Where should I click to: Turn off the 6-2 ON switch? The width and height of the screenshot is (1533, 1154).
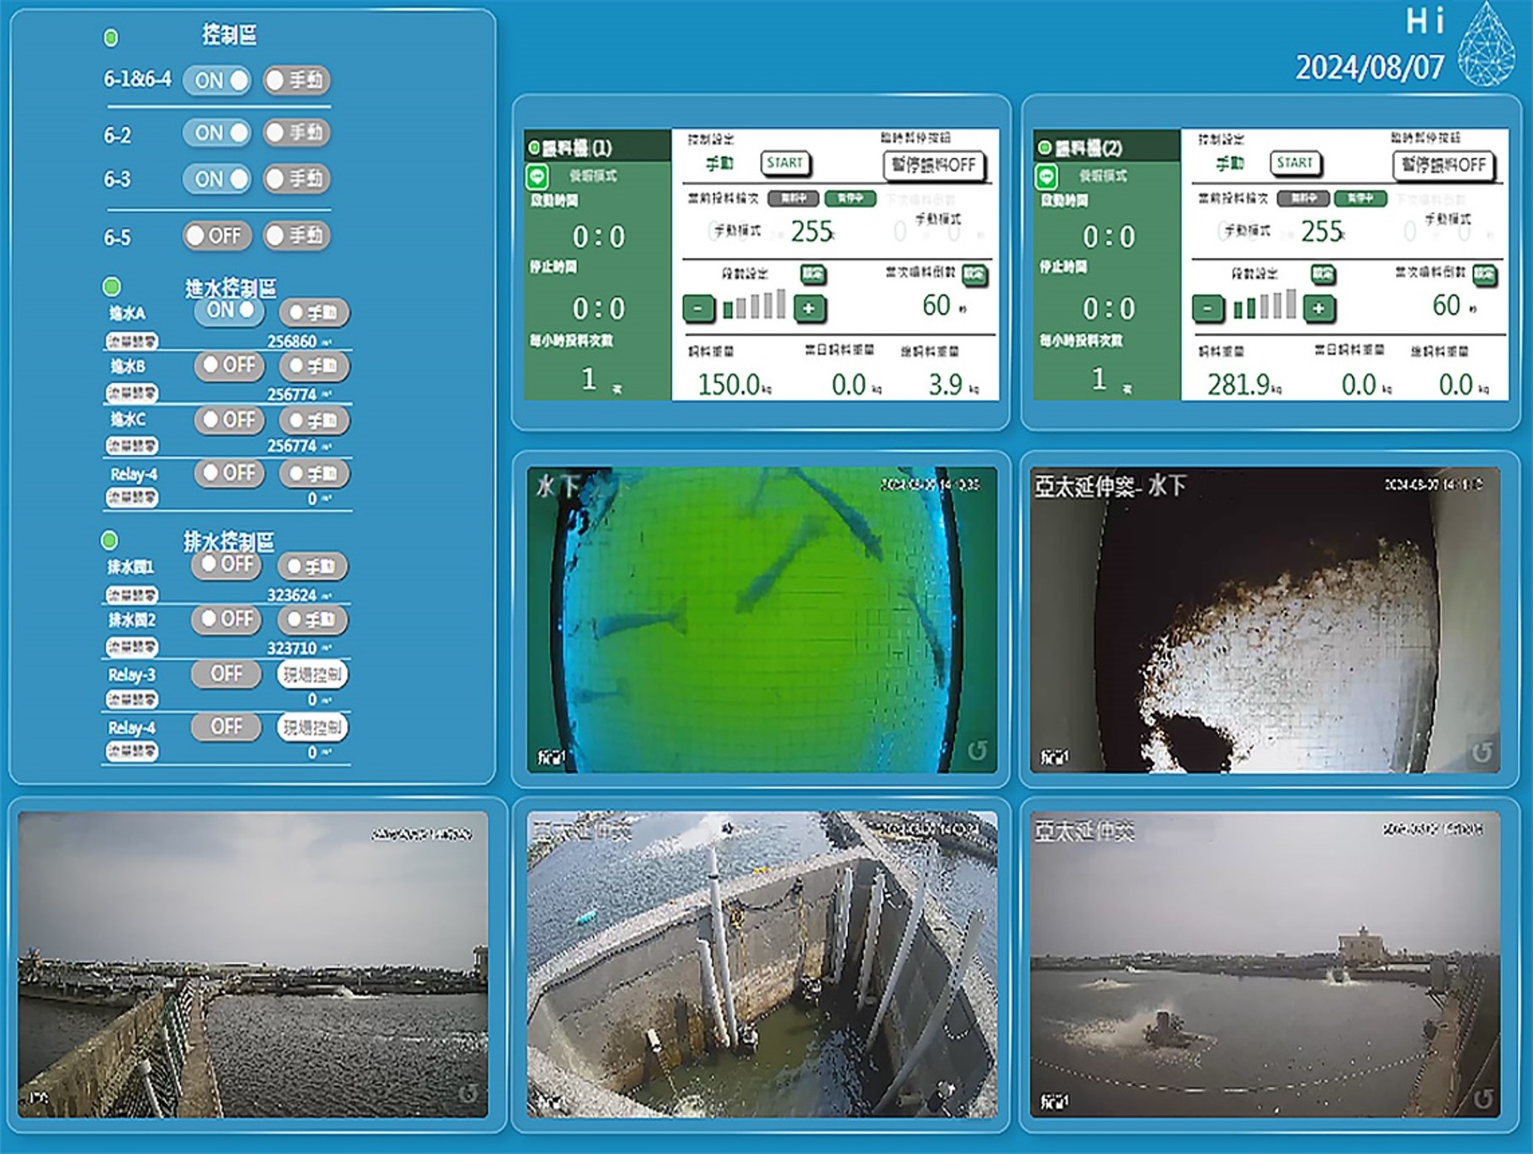pyautogui.click(x=216, y=133)
